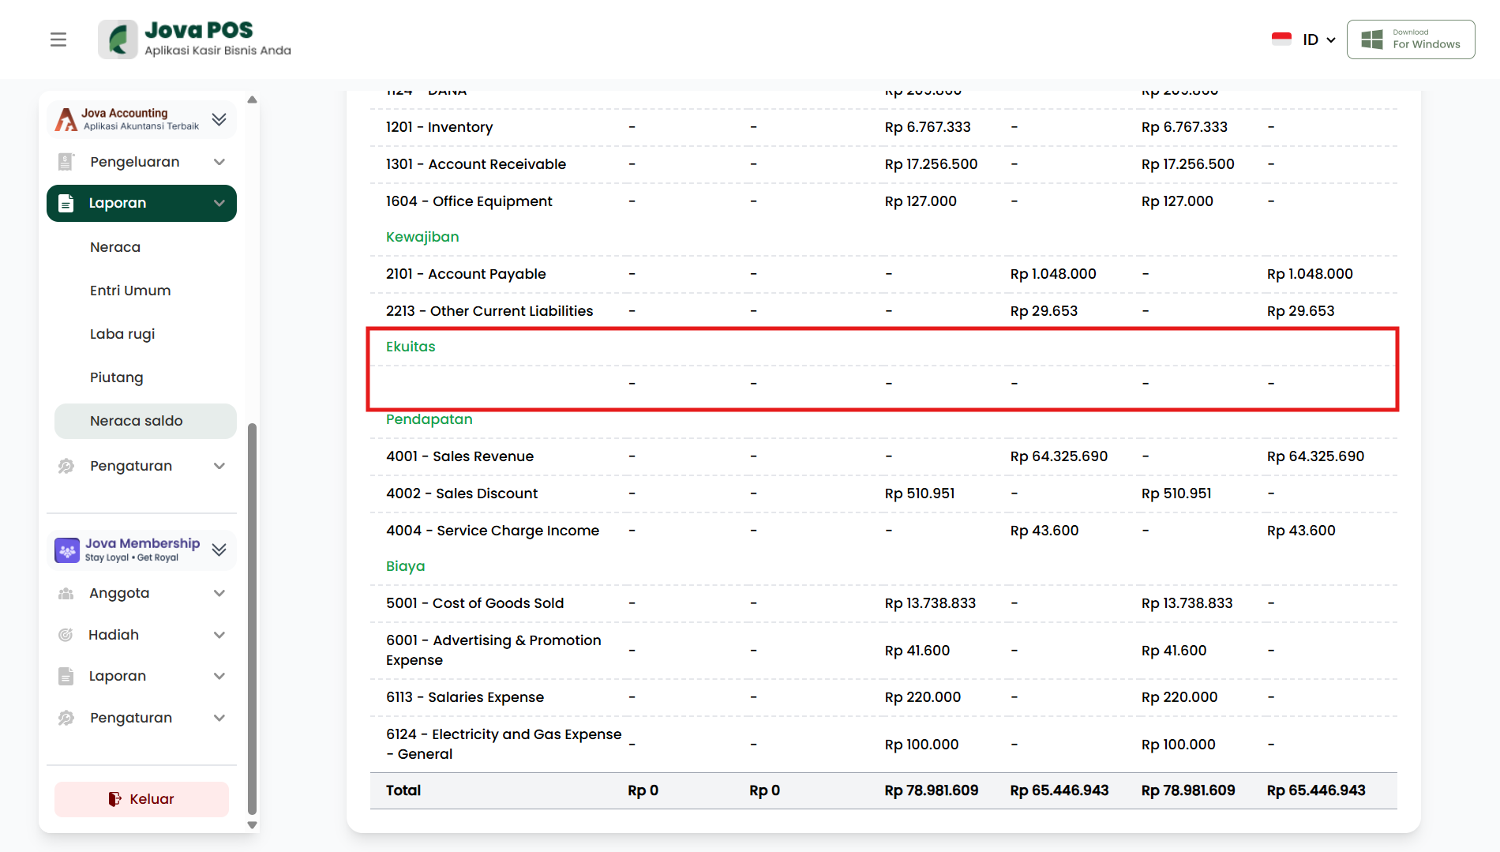Go to the Entri Umum page
The image size is (1500, 852).
click(x=130, y=291)
